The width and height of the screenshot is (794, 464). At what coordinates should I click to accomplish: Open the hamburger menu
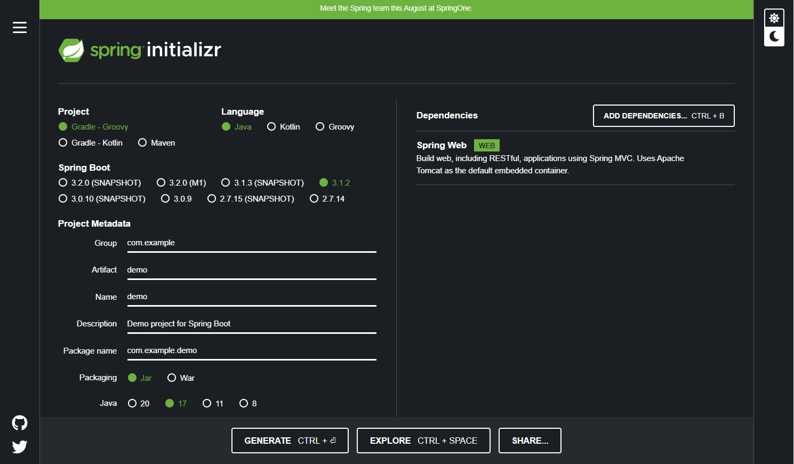(x=20, y=27)
